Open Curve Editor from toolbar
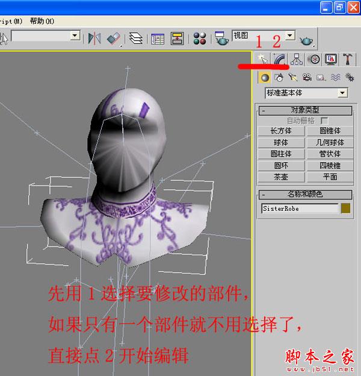This screenshot has width=361, height=376. pos(158,39)
